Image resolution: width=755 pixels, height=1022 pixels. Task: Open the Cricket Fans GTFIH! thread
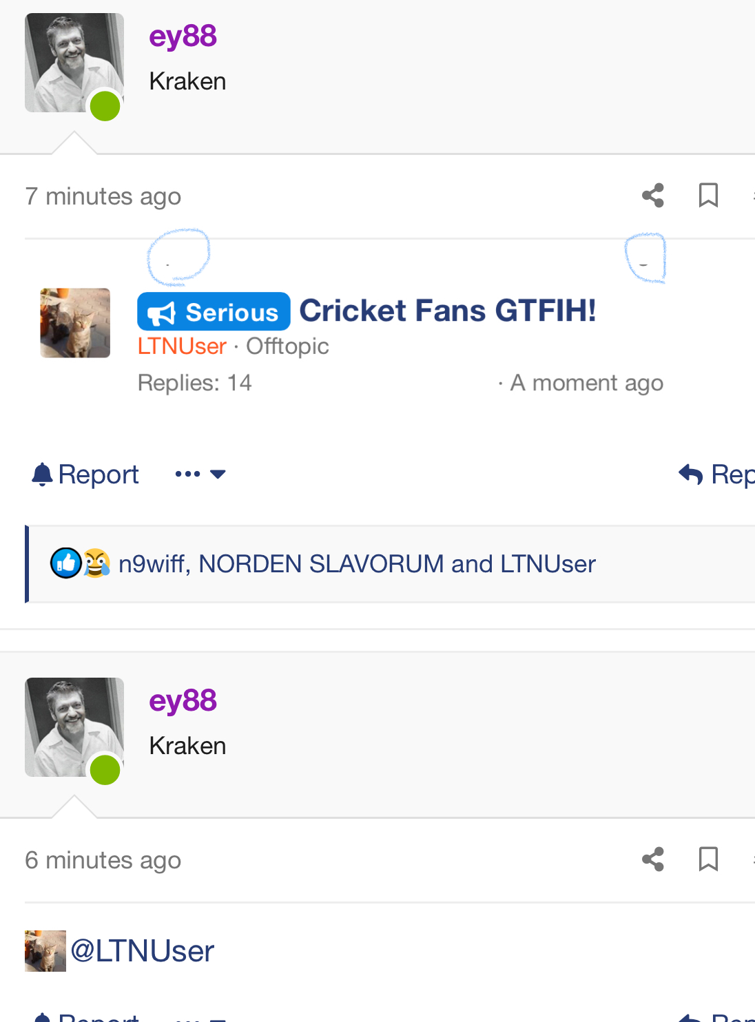[448, 311]
